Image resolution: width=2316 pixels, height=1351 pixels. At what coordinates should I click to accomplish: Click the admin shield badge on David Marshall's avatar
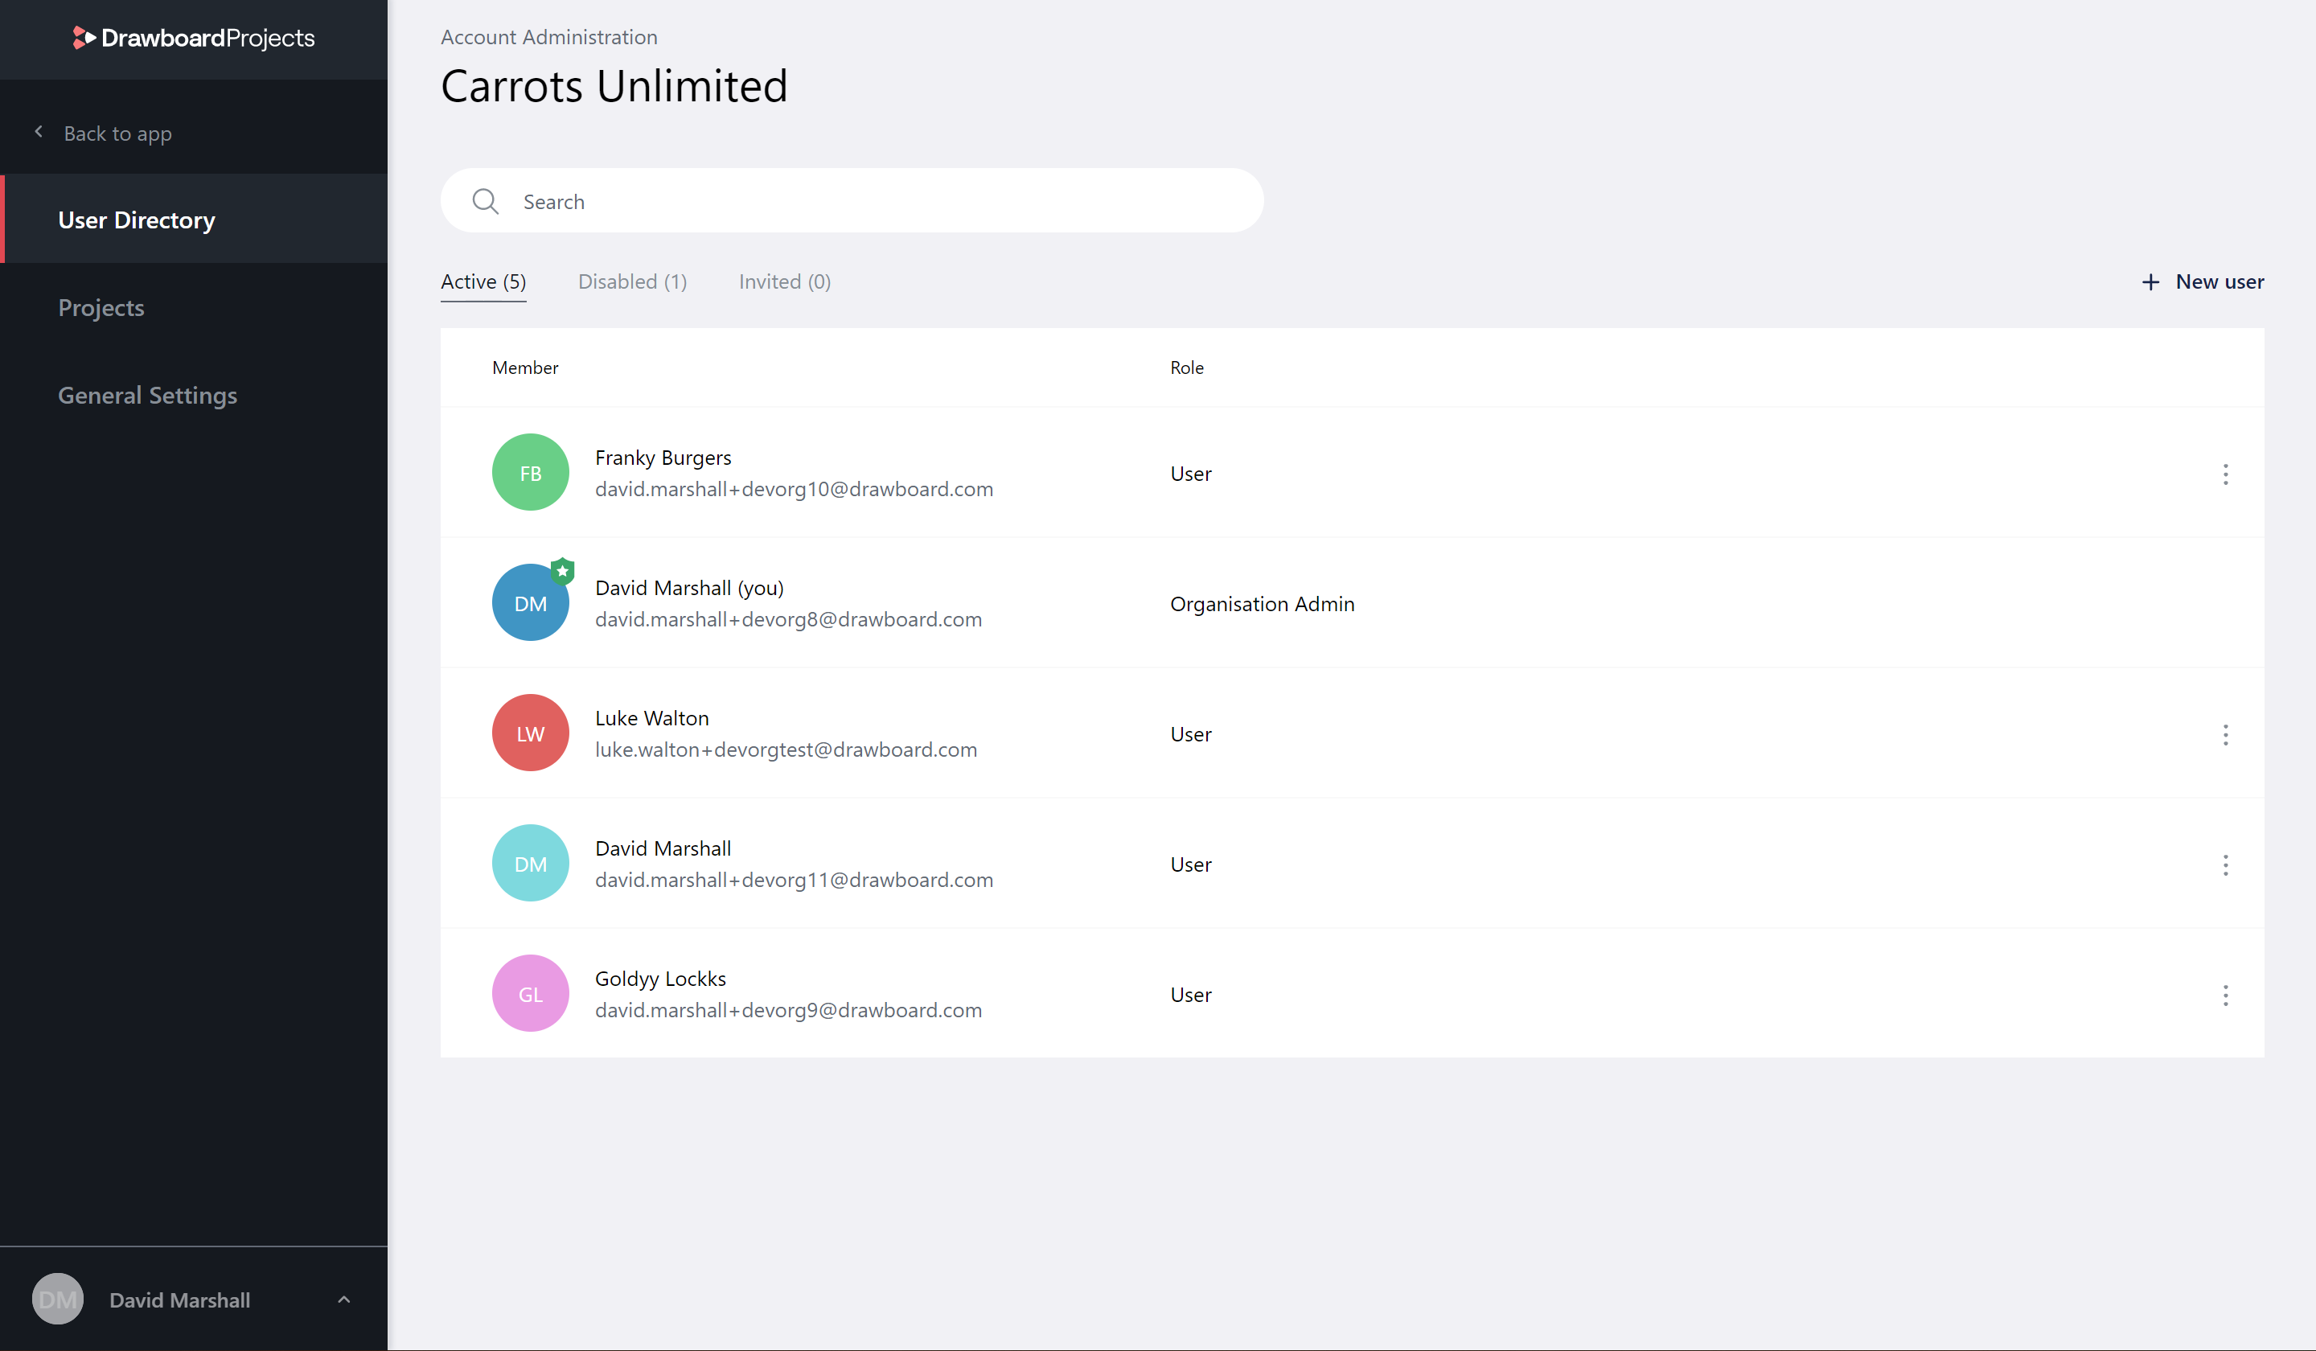tap(562, 571)
